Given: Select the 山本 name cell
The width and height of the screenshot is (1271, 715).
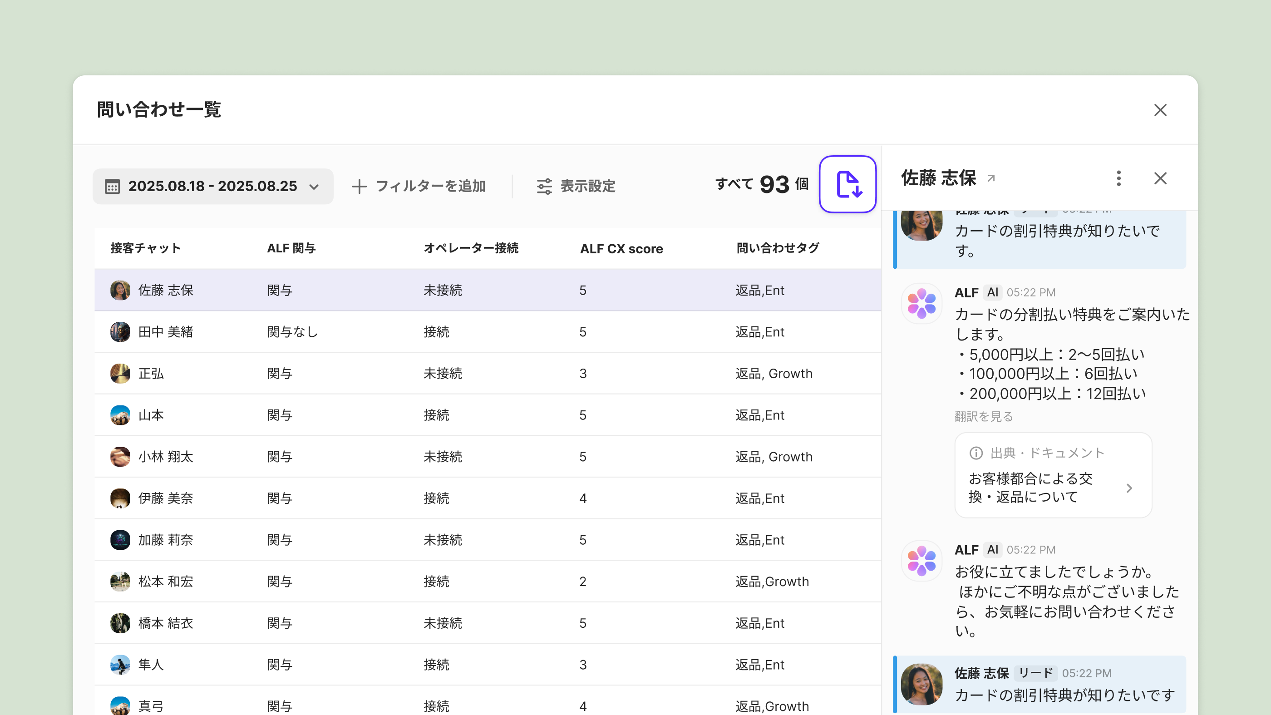Looking at the screenshot, I should point(151,415).
